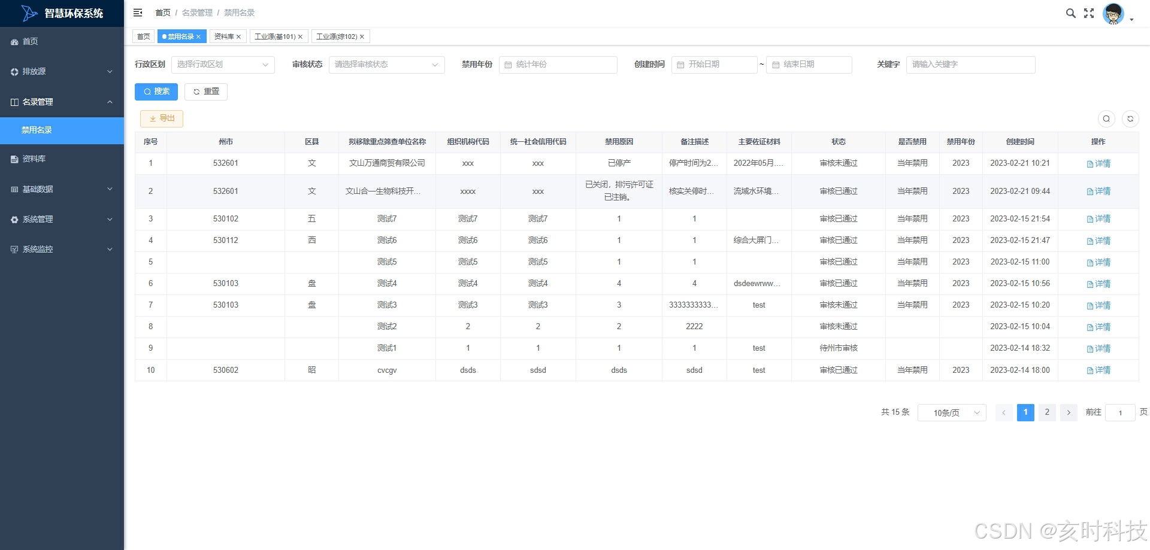The height and width of the screenshot is (550, 1150).
Task: Focus the 关键字 keyword input
Action: (x=970, y=65)
